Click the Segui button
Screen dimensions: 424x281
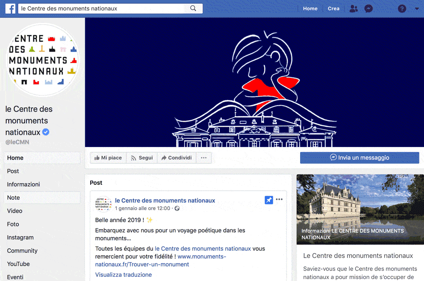tap(142, 158)
